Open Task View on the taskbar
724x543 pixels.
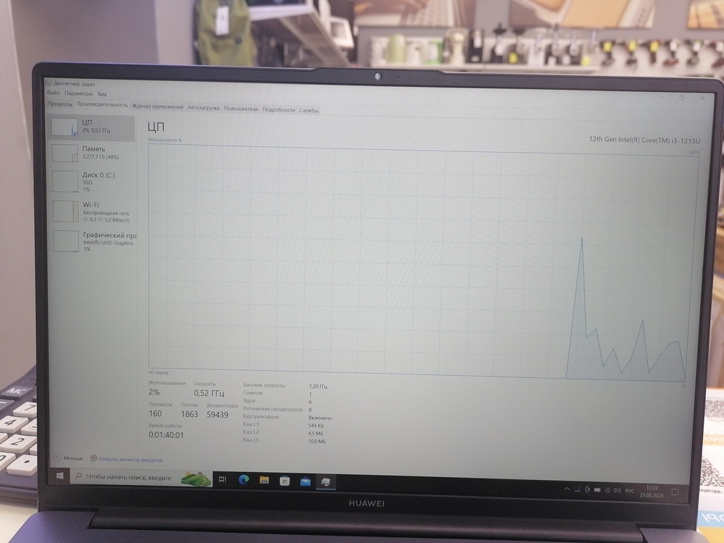(222, 479)
